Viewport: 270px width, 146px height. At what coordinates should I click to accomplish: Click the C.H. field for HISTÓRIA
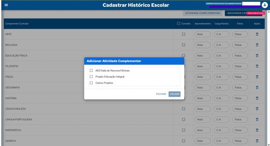[x=221, y=98]
